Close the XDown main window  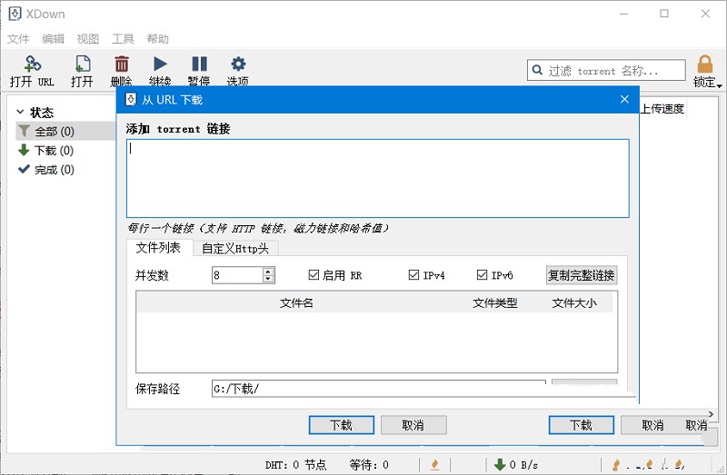point(705,14)
